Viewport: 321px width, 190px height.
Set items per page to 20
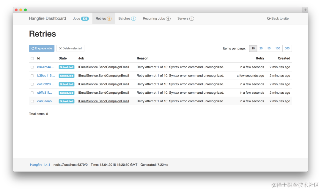click(261, 48)
